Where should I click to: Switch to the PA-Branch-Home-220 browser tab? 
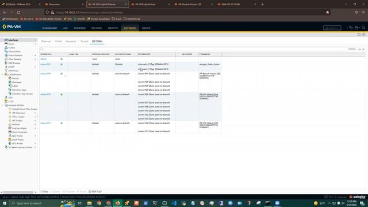pyautogui.click(x=194, y=4)
